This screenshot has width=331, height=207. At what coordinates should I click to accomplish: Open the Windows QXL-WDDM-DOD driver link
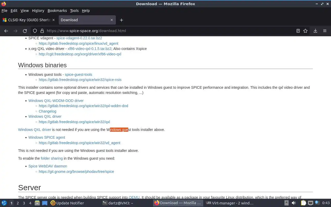click(56, 101)
